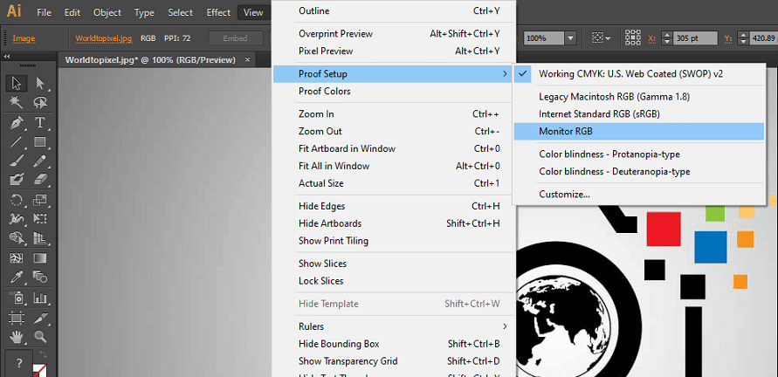Activate the Hand tool
Viewport: 778px width, 377px height.
17,338
